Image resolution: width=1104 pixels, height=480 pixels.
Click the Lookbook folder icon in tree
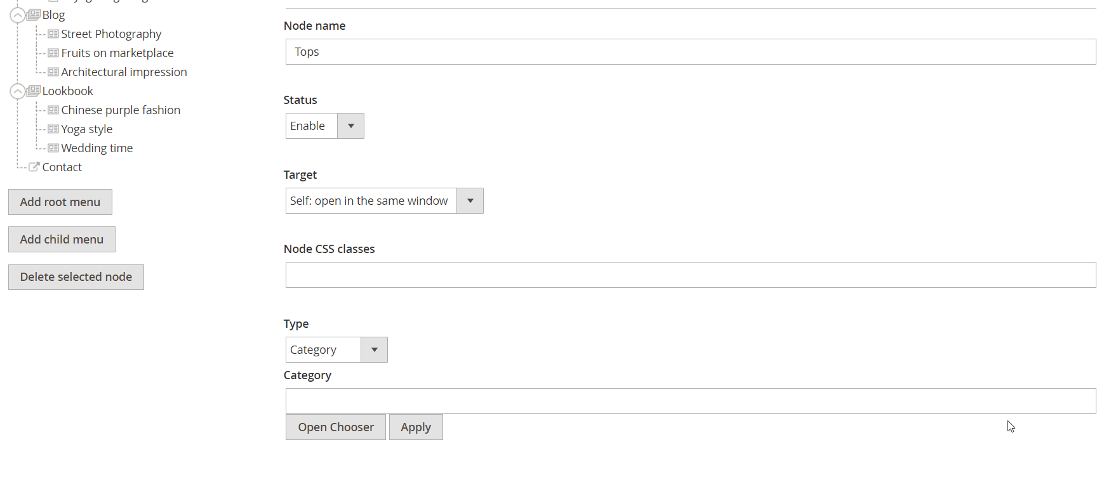pos(34,91)
